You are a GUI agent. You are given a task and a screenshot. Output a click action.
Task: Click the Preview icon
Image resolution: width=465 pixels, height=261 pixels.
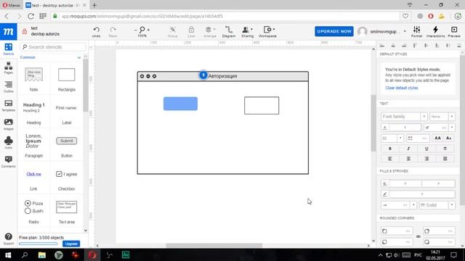click(x=454, y=31)
